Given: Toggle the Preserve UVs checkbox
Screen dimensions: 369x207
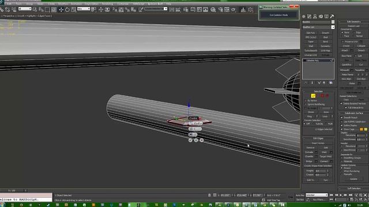Looking at the screenshot, I should tap(343, 41).
